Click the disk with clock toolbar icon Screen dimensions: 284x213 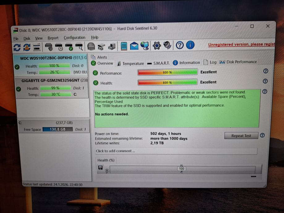[59, 47]
